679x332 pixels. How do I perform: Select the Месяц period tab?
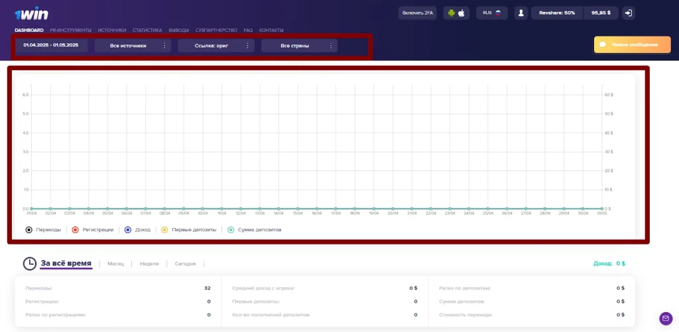pos(115,264)
